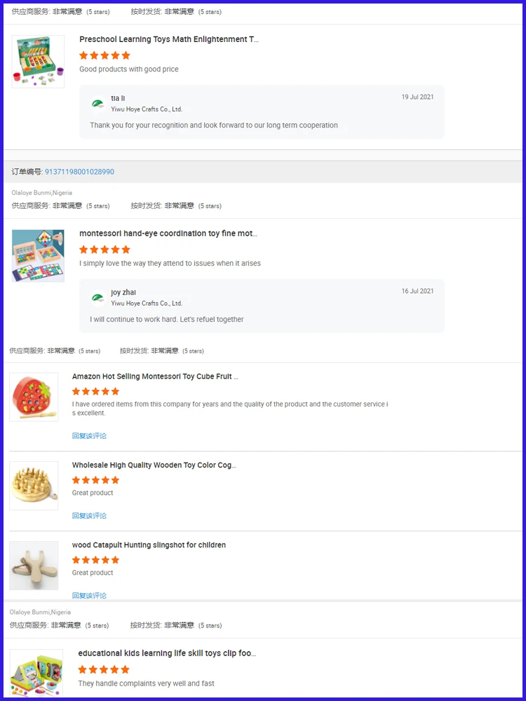Click the tia li Yiwu Hoye avatar logo
The height and width of the screenshot is (701, 526).
pos(97,104)
